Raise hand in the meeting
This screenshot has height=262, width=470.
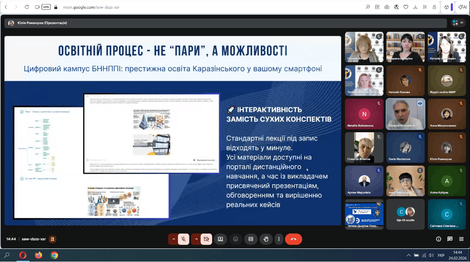tap(266, 239)
